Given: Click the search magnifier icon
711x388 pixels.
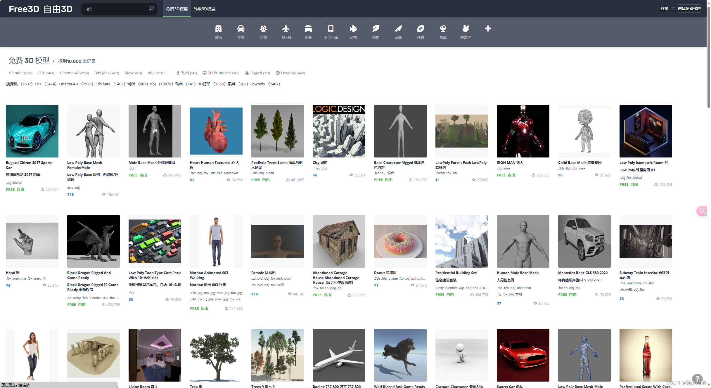Looking at the screenshot, I should [151, 8].
